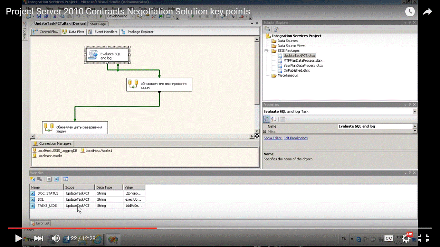
Task: Click the Name column header in Variables
Action: [x=47, y=188]
